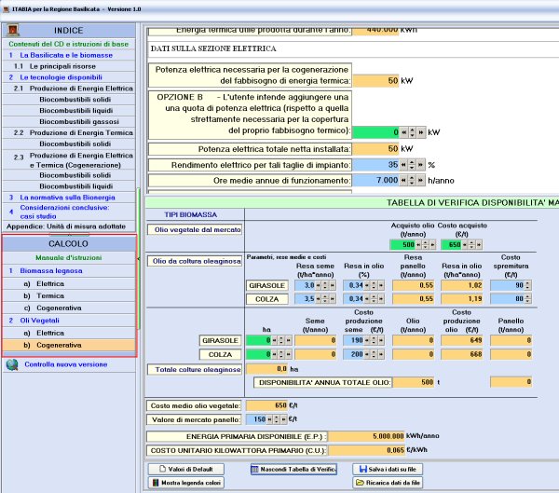Open Manuale d'istruzioni in CALCOLO panel
Screen dimensions: 559x493
point(69,257)
